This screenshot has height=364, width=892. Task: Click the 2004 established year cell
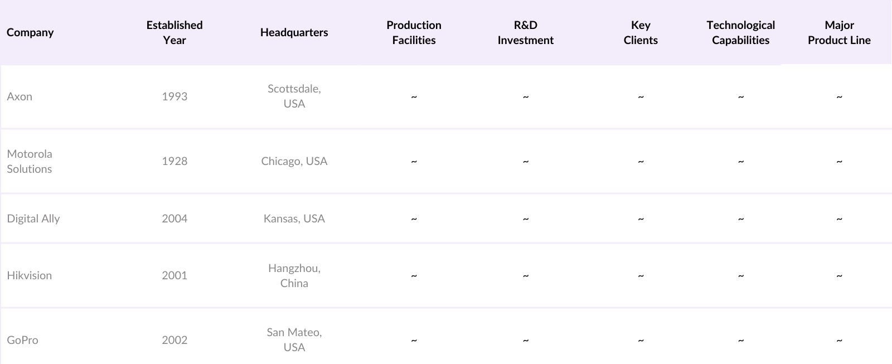coord(174,219)
